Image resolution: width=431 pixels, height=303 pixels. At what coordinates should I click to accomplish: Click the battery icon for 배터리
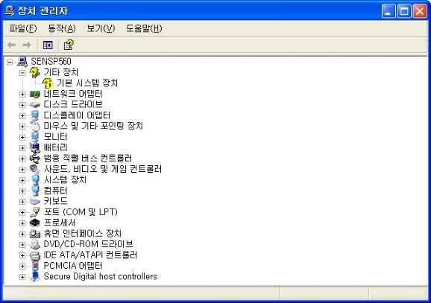pos(35,147)
